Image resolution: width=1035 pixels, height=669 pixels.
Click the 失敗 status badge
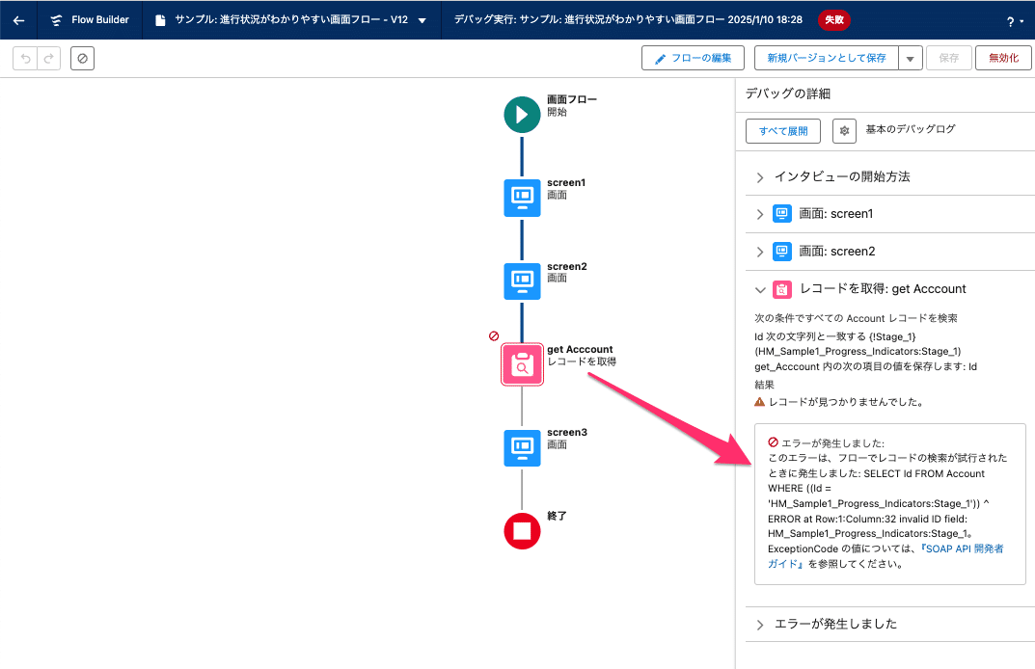(833, 20)
